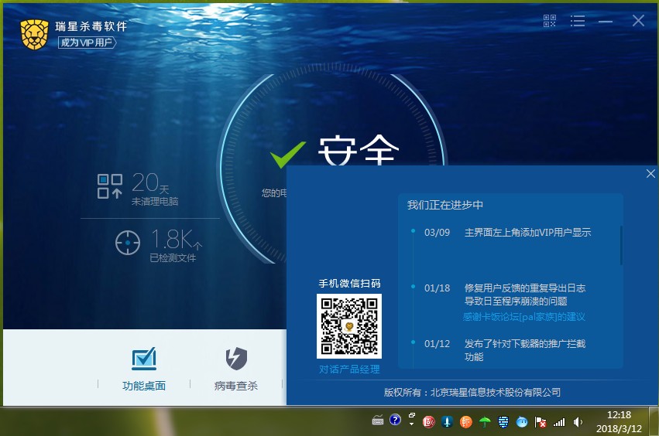Viewport: 659px width, 436px height.
Task: Open the 病毒查杀 shield icon
Action: [x=236, y=359]
